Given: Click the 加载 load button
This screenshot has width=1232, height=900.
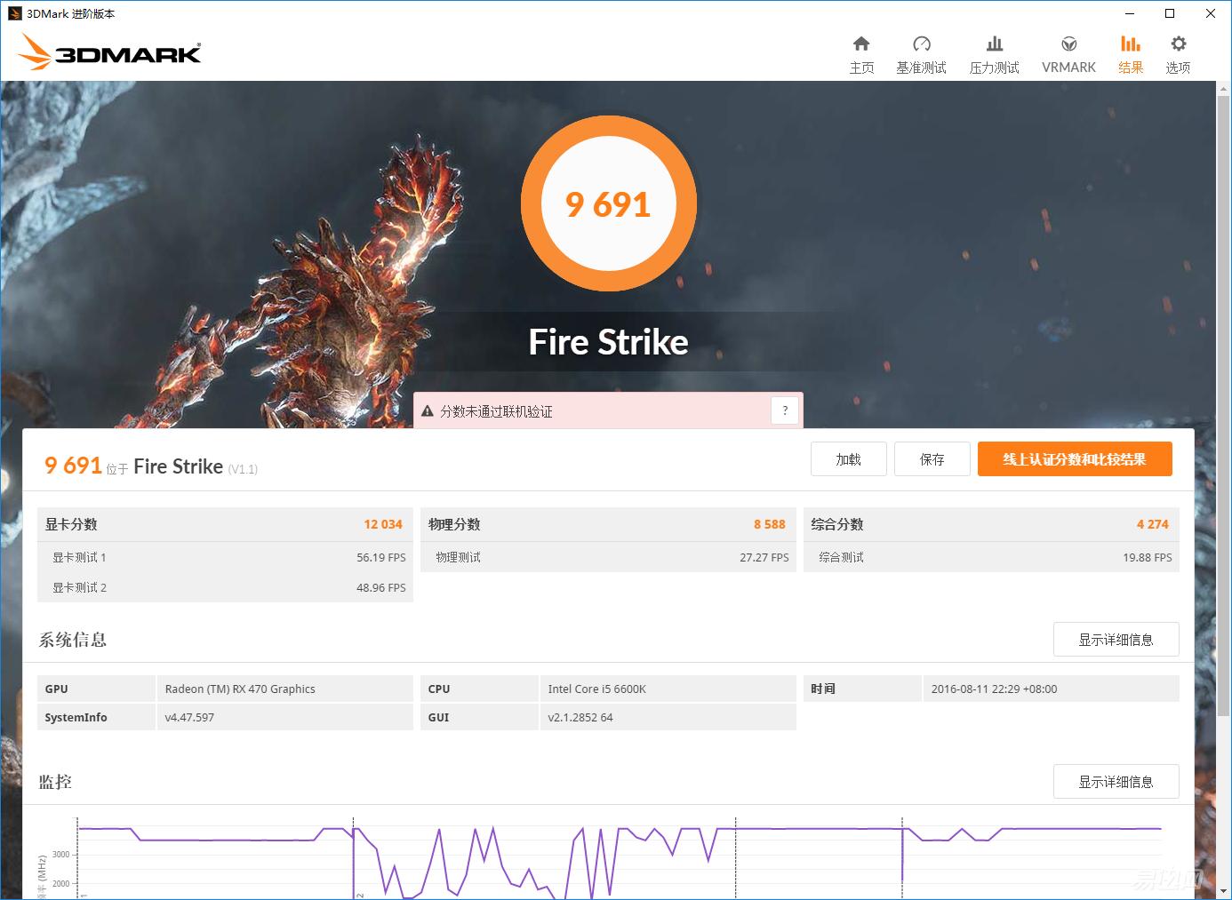Looking at the screenshot, I should tap(848, 458).
